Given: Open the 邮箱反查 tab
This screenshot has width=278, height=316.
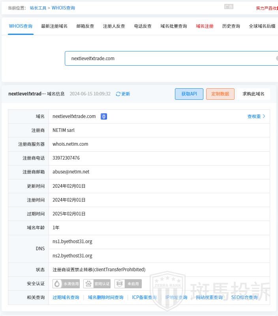Looking at the screenshot, I should tap(85, 26).
